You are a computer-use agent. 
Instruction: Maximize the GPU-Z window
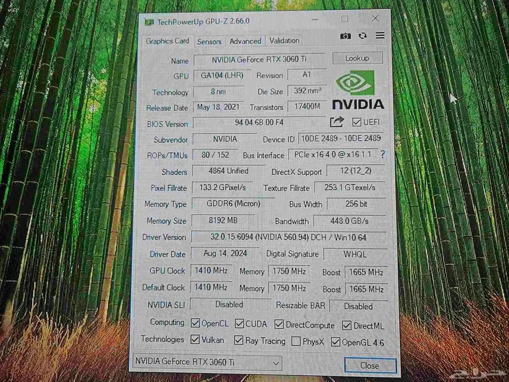345,19
